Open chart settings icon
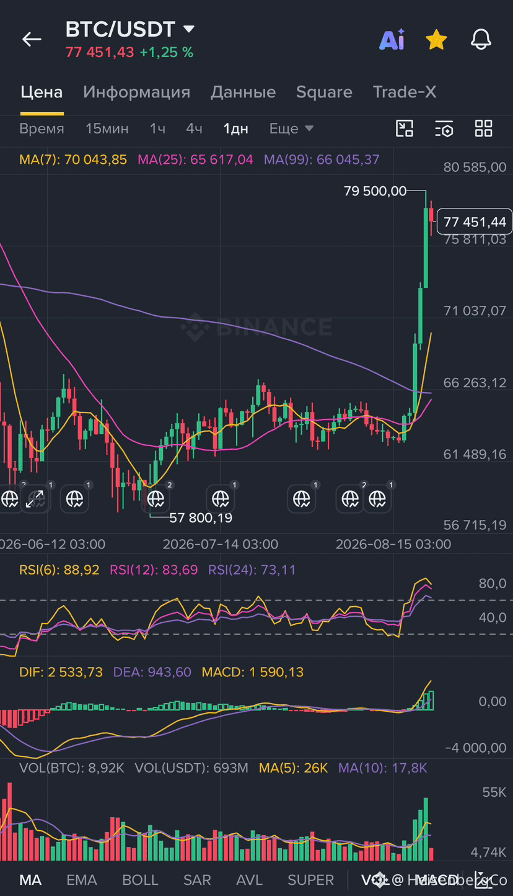 click(444, 128)
